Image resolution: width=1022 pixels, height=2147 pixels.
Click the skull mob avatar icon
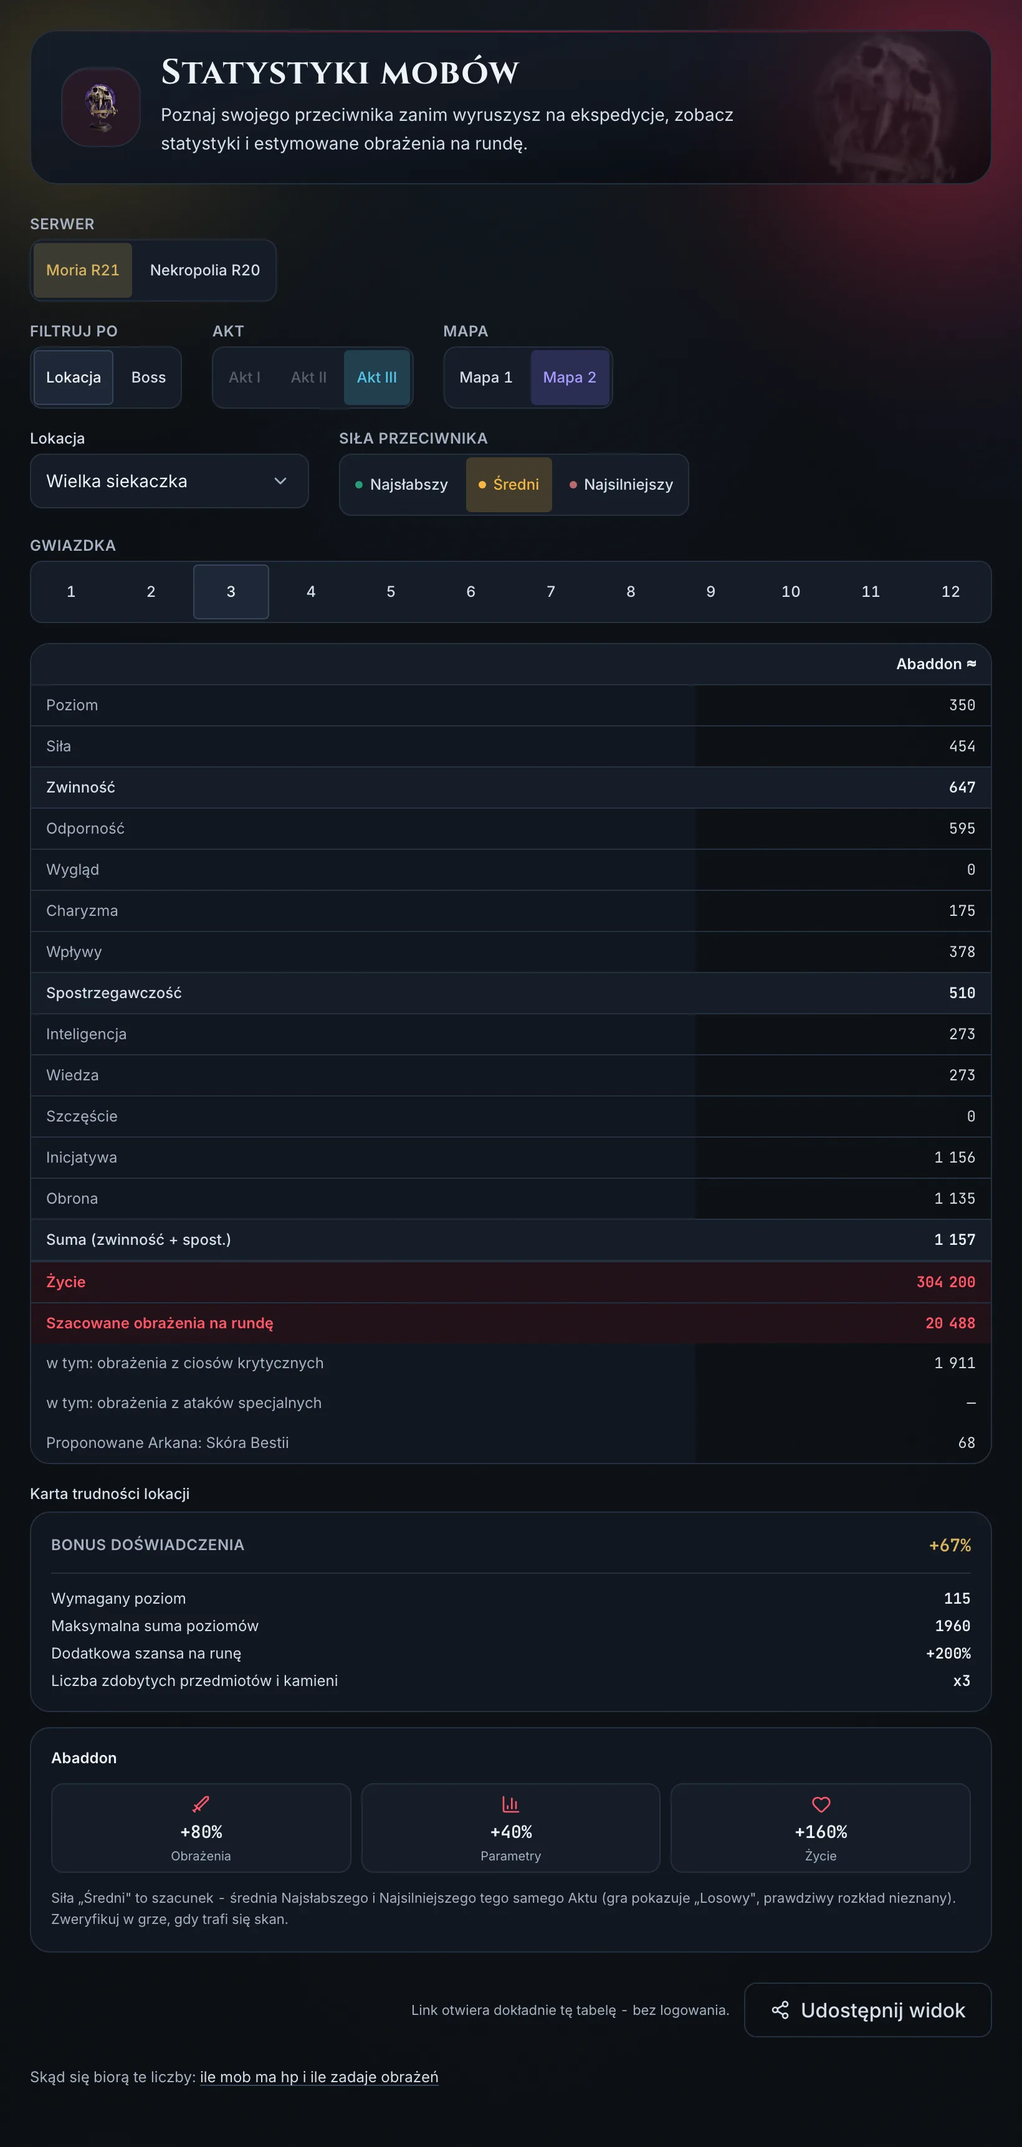pos(101,107)
